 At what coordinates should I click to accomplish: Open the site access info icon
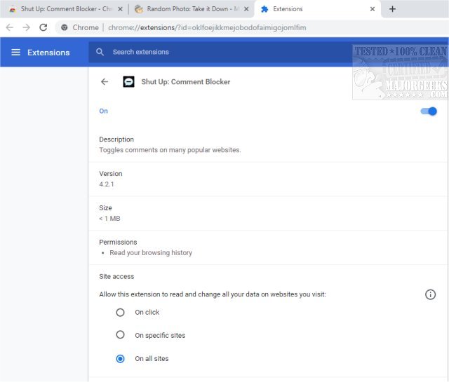[430, 294]
